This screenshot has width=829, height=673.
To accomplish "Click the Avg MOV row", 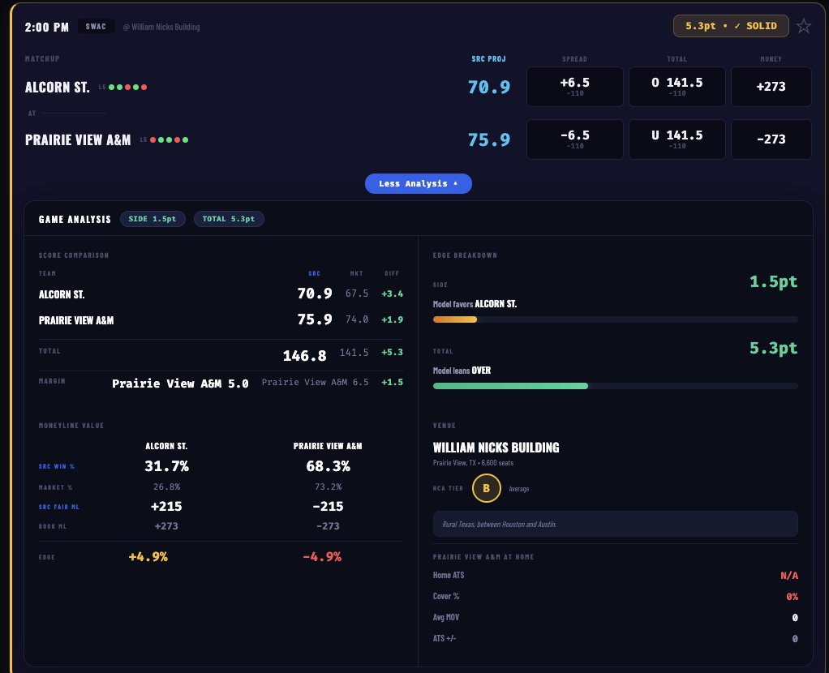I will tap(616, 618).
